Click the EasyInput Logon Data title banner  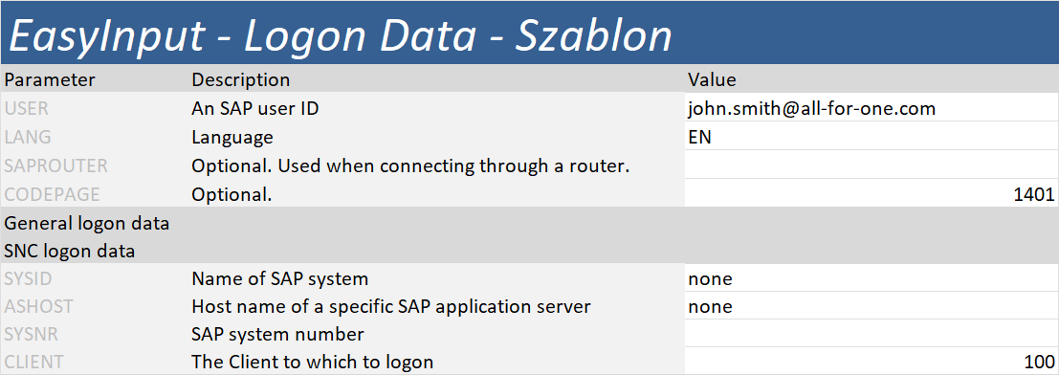[x=530, y=33]
